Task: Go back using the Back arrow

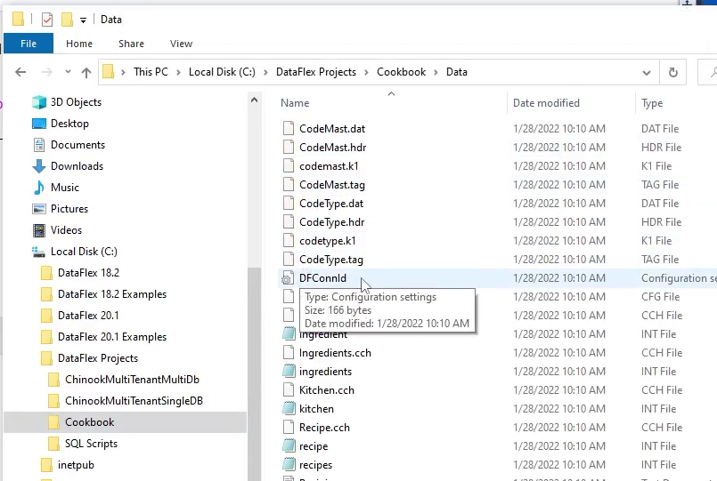Action: pos(20,72)
